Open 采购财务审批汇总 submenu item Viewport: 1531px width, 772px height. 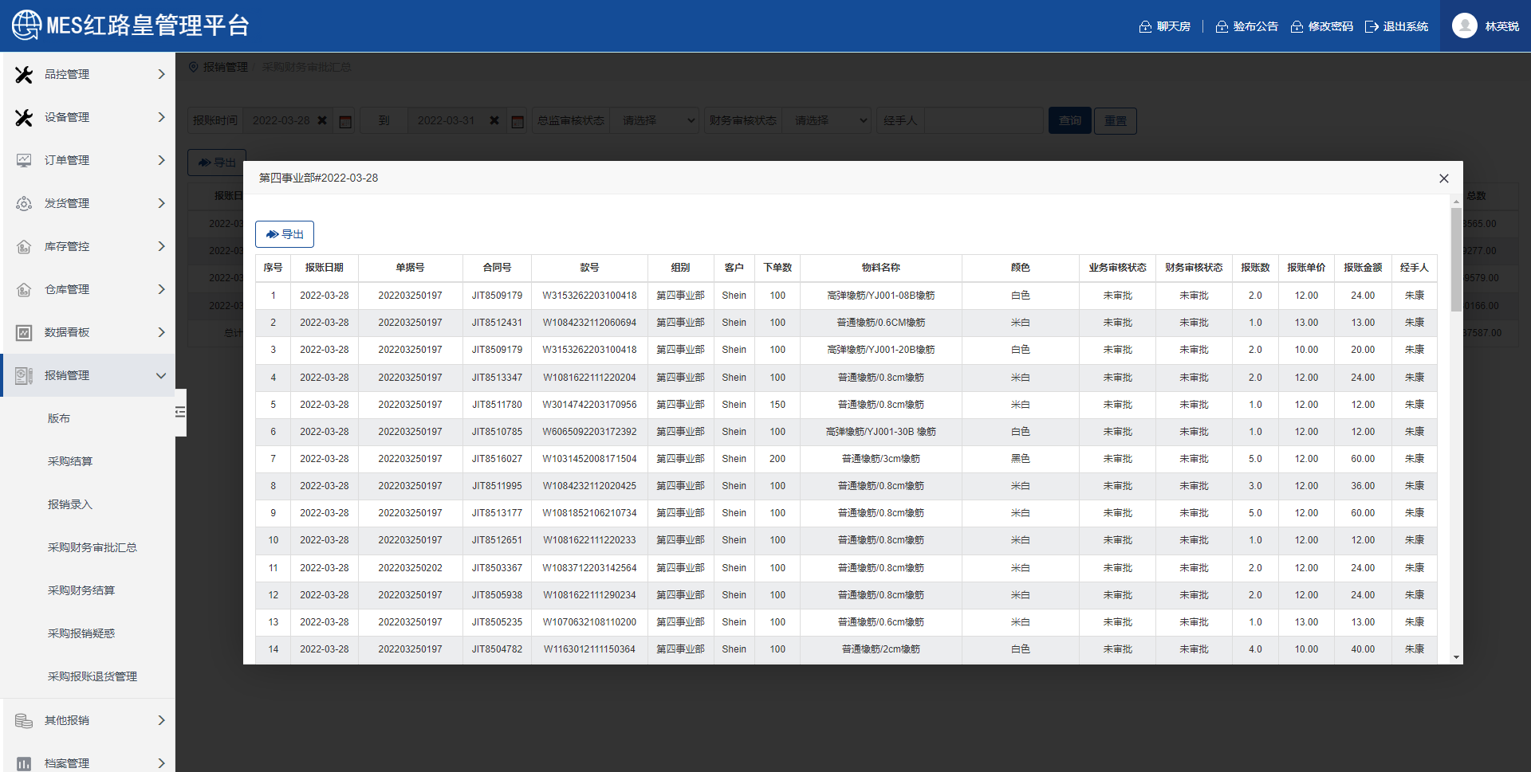pos(92,547)
